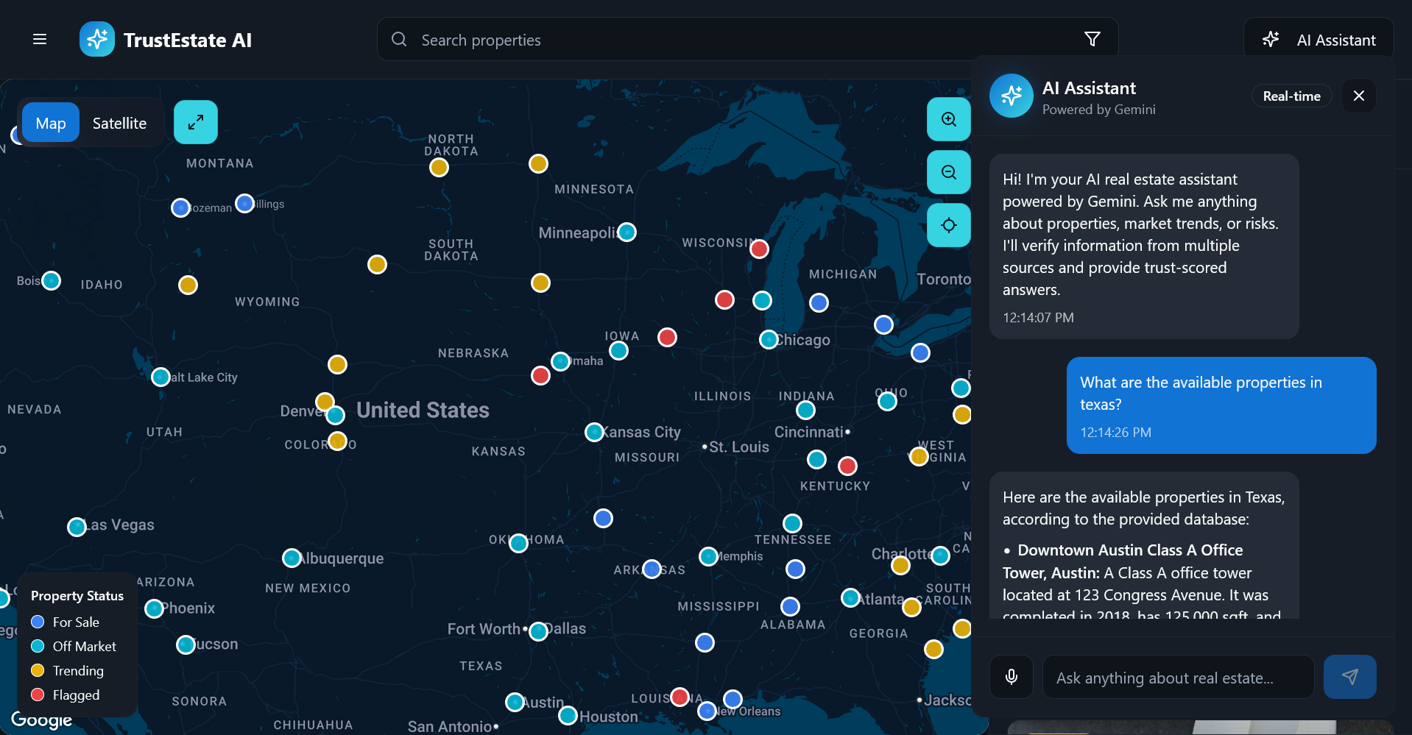
Task: Click the TrustEstate AI logo icon
Action: click(x=97, y=39)
